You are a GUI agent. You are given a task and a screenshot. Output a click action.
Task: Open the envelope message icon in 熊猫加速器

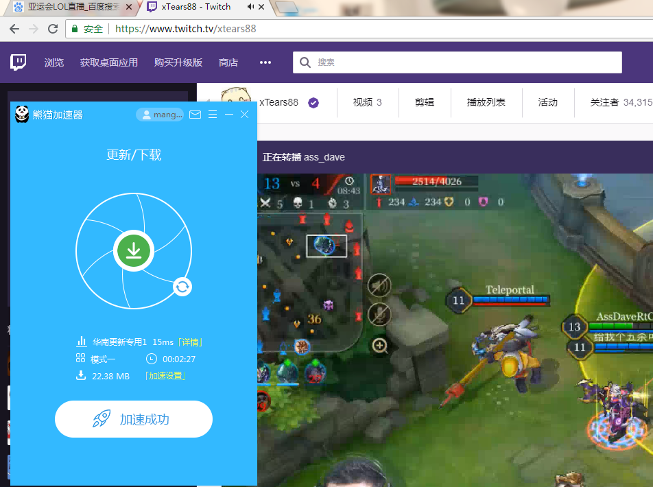(195, 115)
